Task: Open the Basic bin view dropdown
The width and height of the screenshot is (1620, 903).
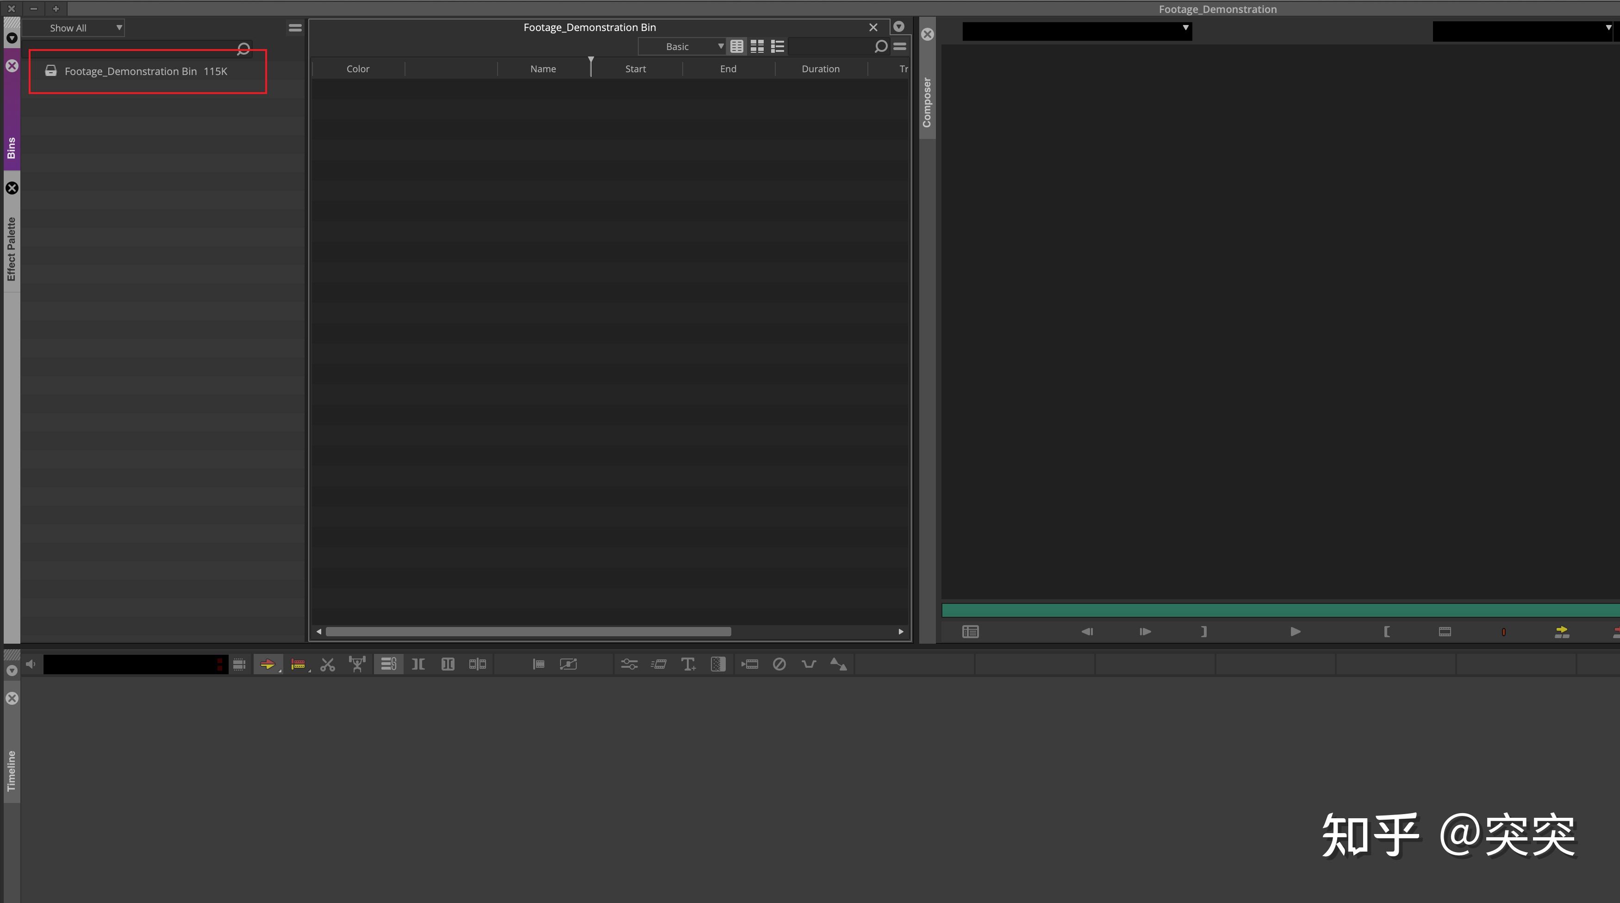Action: point(682,47)
